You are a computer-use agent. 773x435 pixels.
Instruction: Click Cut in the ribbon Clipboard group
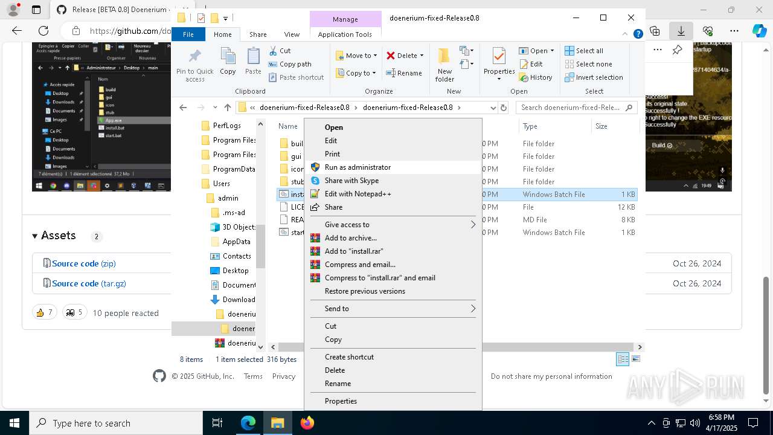pos(280,51)
